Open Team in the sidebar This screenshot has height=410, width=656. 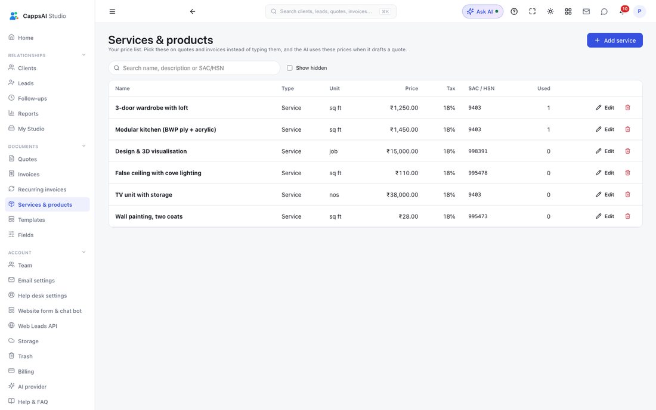pyautogui.click(x=47, y=265)
